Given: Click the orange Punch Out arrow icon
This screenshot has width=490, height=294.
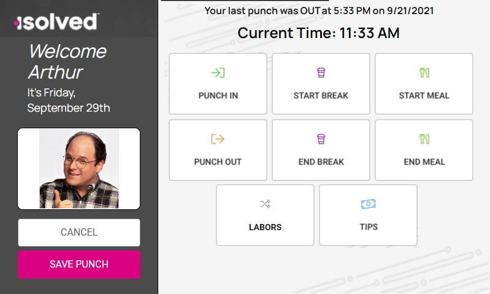Looking at the screenshot, I should 218,139.
